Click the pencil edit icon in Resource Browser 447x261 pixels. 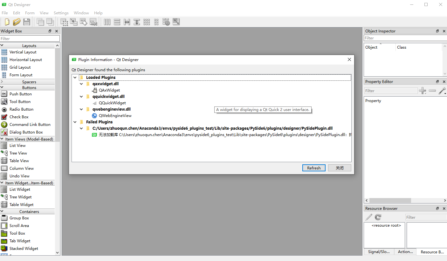tap(368, 217)
